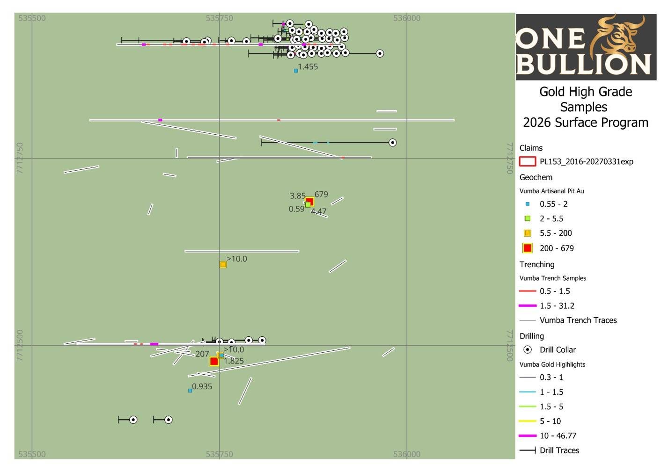Select the red 200 - 679 legend square
668x472 pixels.
click(528, 248)
